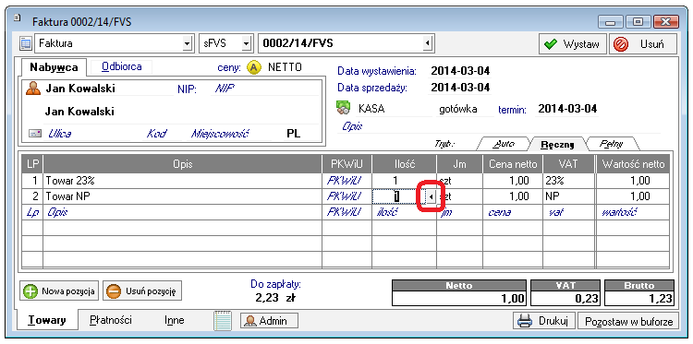Image resolution: width=693 pixels, height=344 pixels.
Task: Click the NIP input field
Action: (x=265, y=89)
